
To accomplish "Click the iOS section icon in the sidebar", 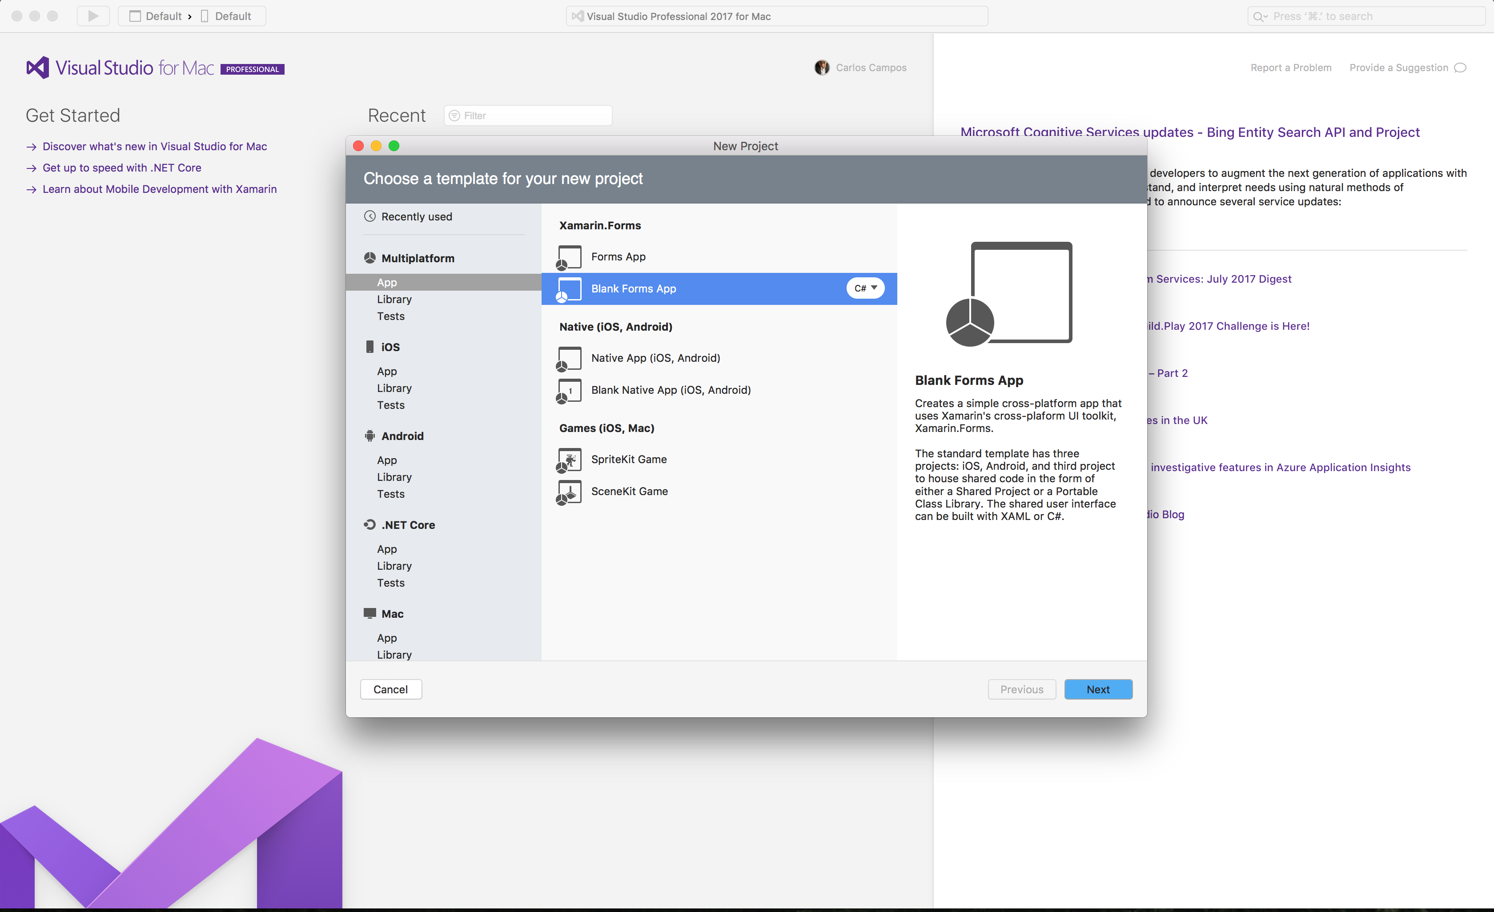I will tap(370, 347).
